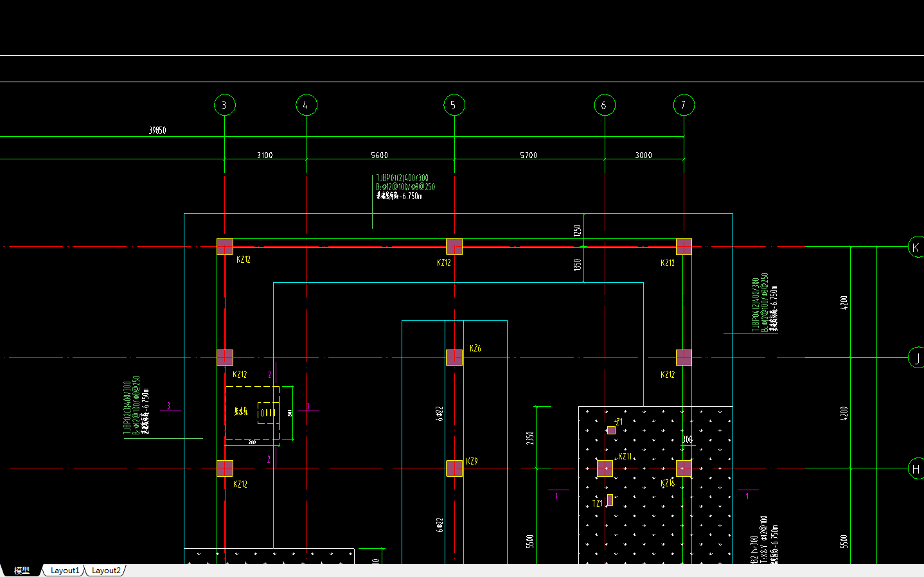Screen dimensions: 924x577
Task: Open the Layout2 tab
Action: (106, 570)
